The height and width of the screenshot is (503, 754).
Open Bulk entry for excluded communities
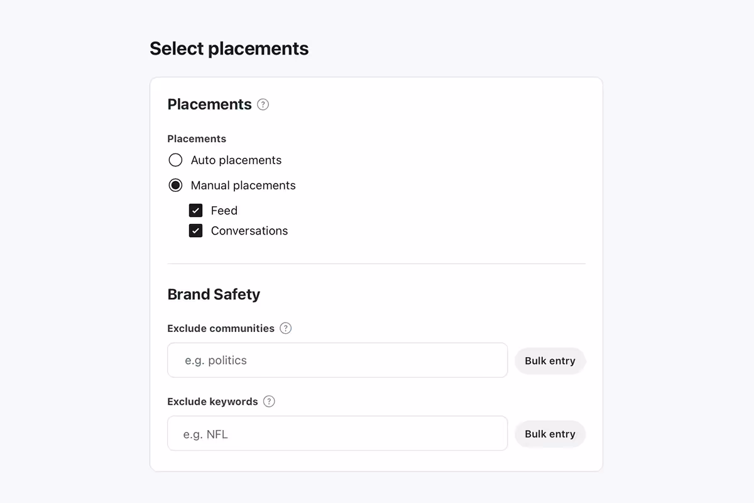click(550, 360)
